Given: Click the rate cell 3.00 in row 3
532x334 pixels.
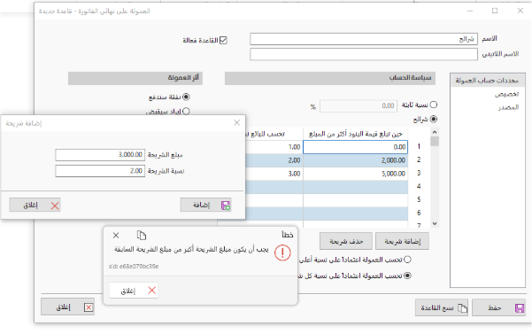Looking at the screenshot, I should click(x=274, y=174).
